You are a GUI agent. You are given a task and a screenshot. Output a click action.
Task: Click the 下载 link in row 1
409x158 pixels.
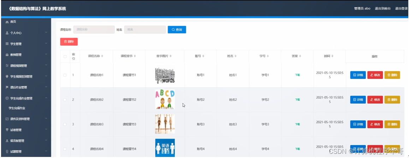point(297,75)
